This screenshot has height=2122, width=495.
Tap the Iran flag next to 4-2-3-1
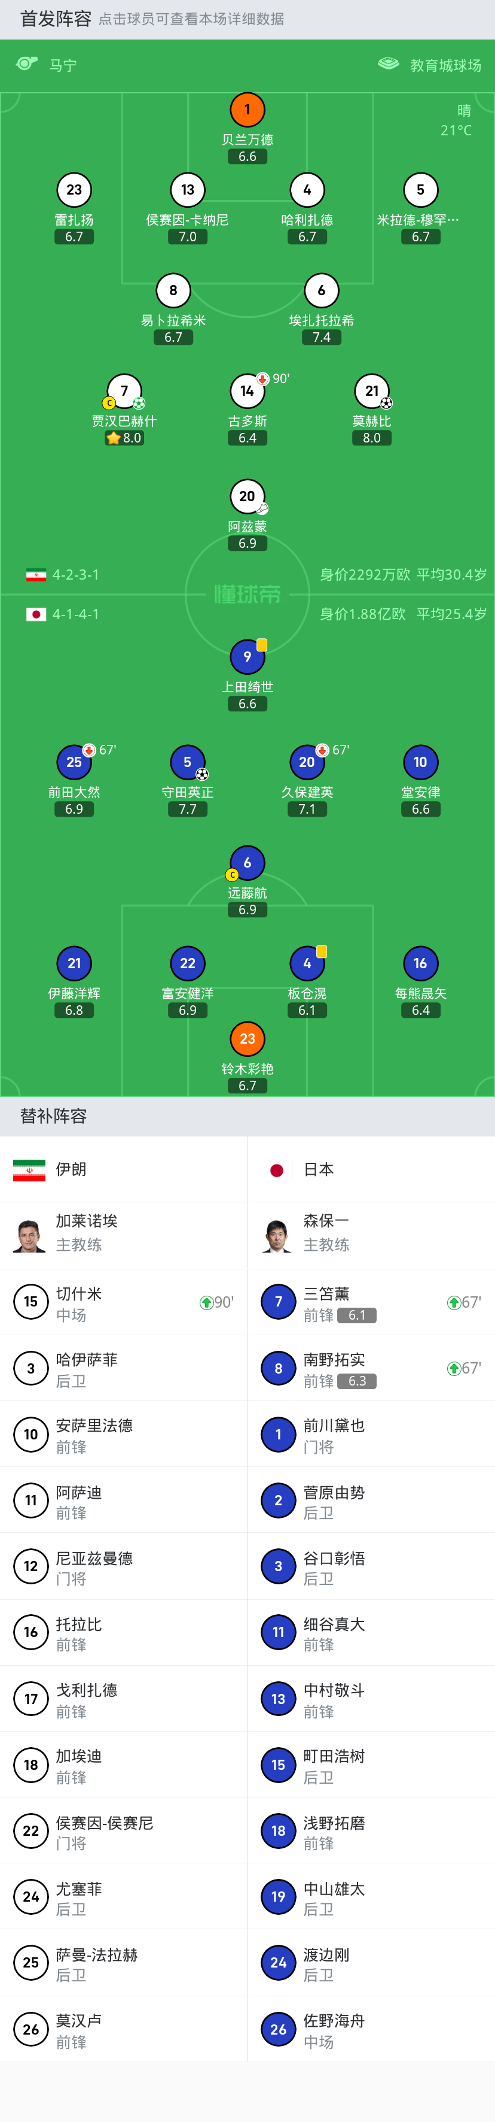coord(36,575)
